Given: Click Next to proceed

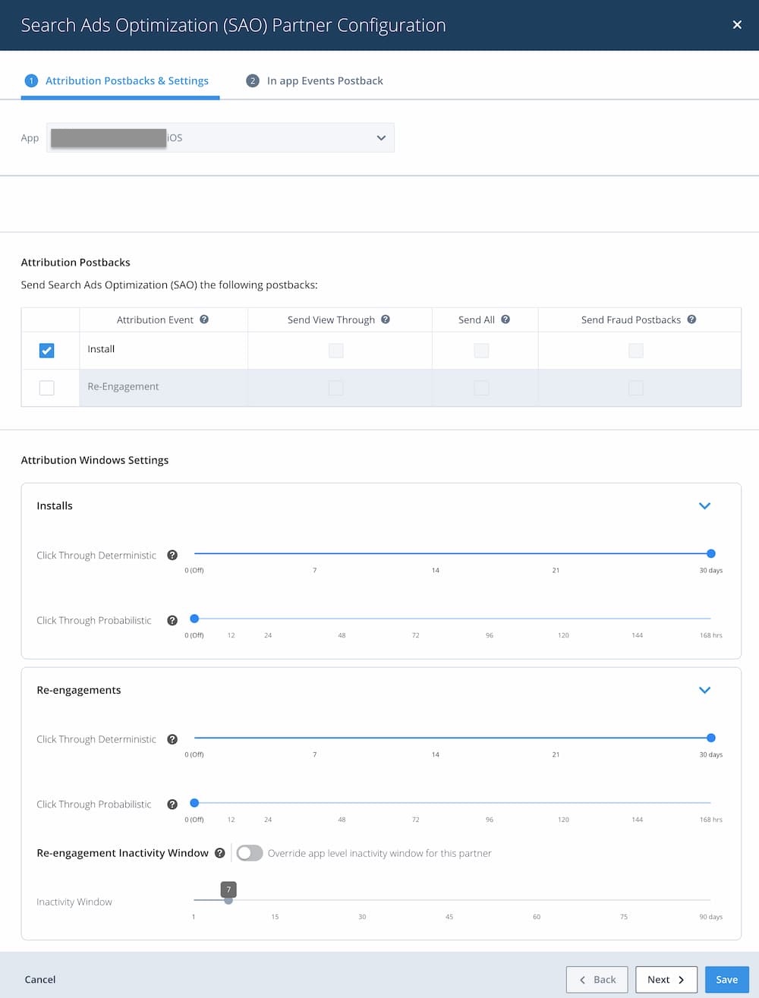Looking at the screenshot, I should (x=666, y=979).
